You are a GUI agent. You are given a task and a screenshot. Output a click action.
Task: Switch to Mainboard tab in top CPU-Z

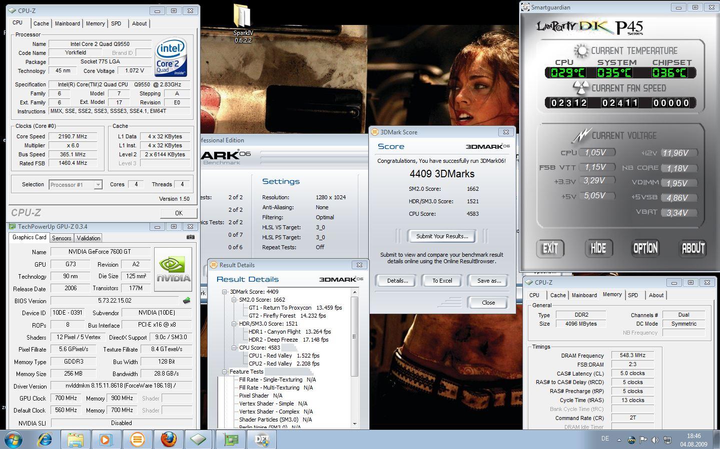[x=68, y=23]
